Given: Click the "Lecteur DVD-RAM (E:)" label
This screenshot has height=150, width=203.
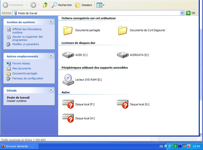Looking at the screenshot, I should coord(88,80).
